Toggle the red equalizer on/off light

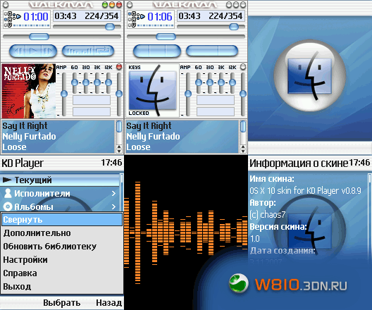tap(119, 67)
